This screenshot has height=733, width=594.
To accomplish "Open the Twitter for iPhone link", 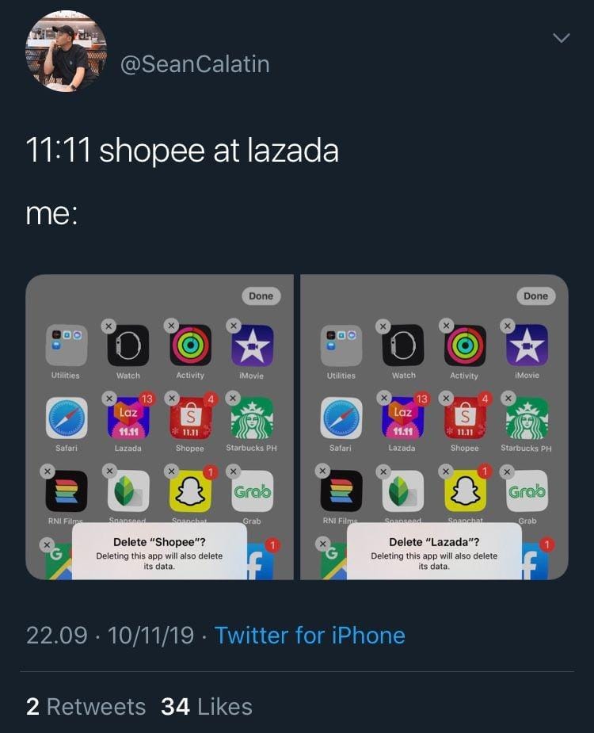I will click(x=310, y=636).
